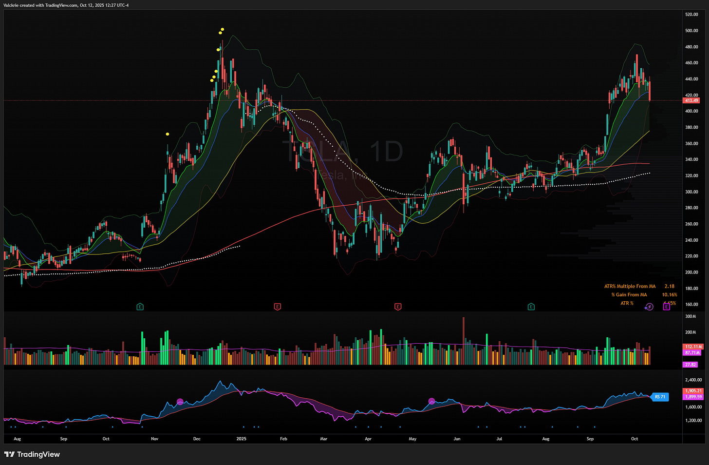The height and width of the screenshot is (465, 709).
Task: Click the 520.00 price axis label
Action: click(691, 15)
